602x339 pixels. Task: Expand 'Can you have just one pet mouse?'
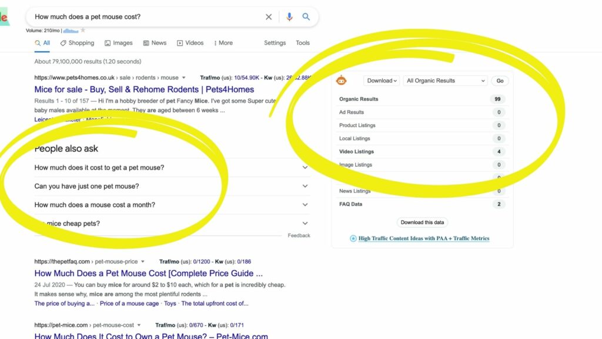pyautogui.click(x=171, y=187)
